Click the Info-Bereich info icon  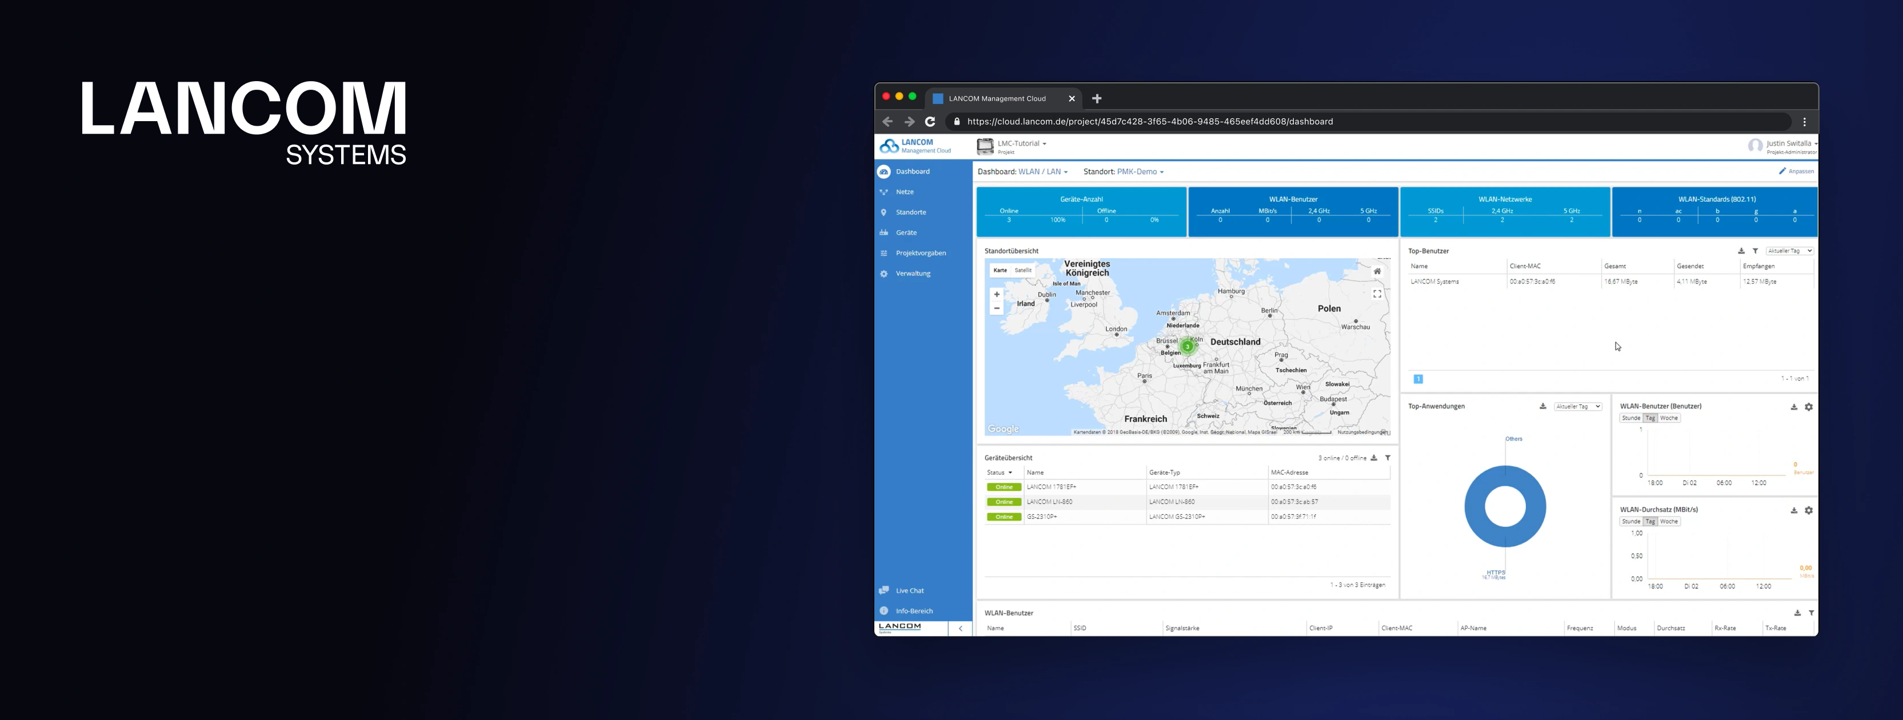tap(883, 611)
